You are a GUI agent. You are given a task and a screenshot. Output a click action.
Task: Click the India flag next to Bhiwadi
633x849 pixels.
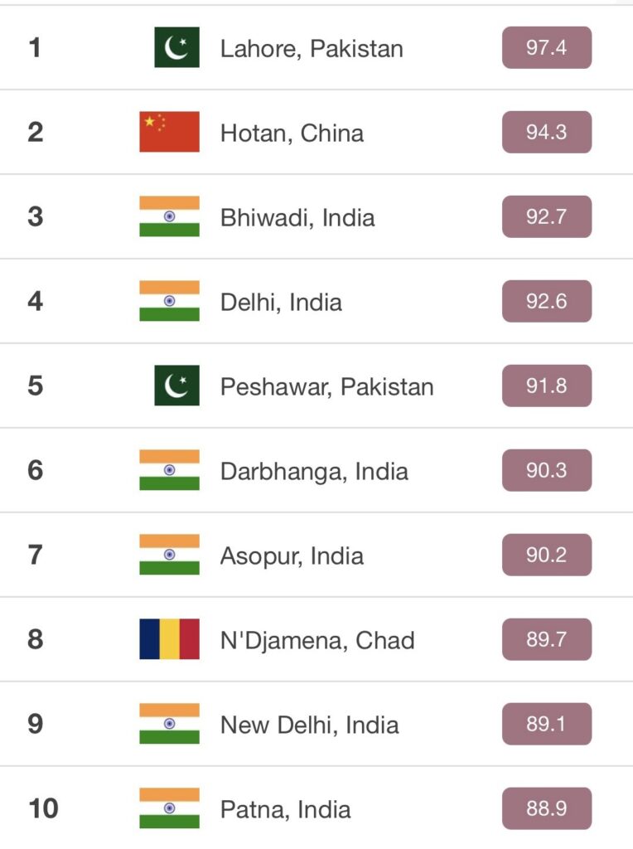point(169,216)
